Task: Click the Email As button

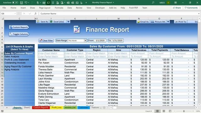Action: click(x=143, y=22)
